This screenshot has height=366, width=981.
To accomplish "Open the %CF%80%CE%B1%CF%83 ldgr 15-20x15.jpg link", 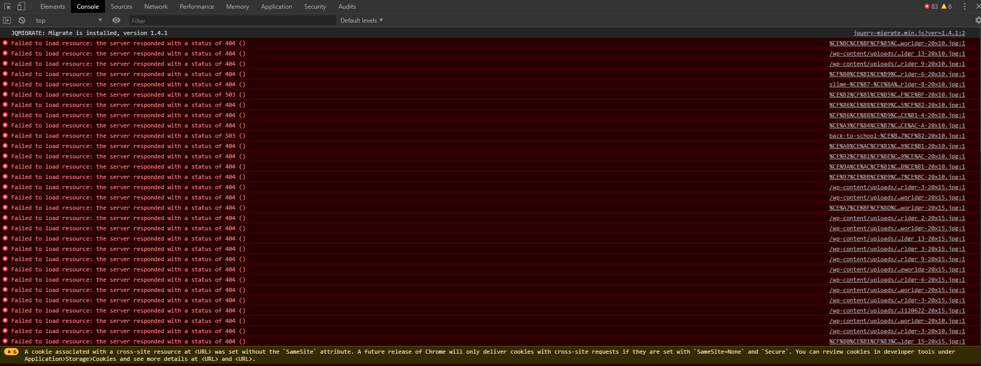I will click(897, 341).
